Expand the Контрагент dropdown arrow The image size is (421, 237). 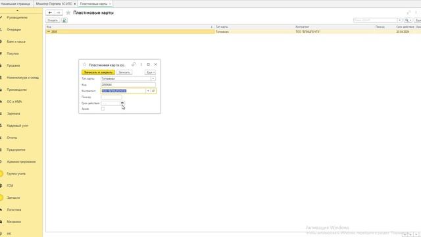148,91
